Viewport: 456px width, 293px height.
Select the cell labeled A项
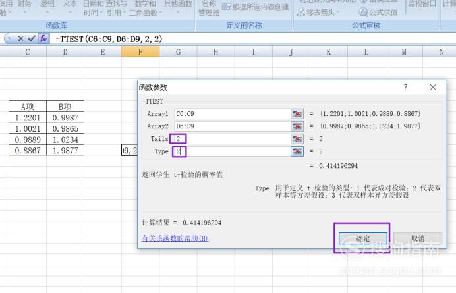(x=28, y=107)
